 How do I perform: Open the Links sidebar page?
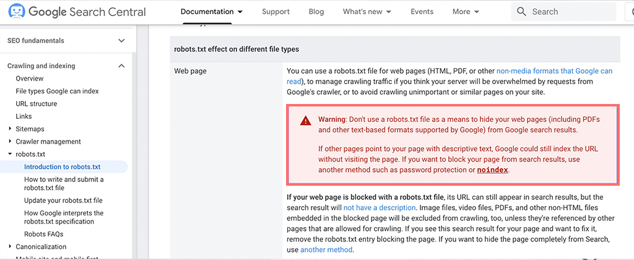tap(24, 116)
